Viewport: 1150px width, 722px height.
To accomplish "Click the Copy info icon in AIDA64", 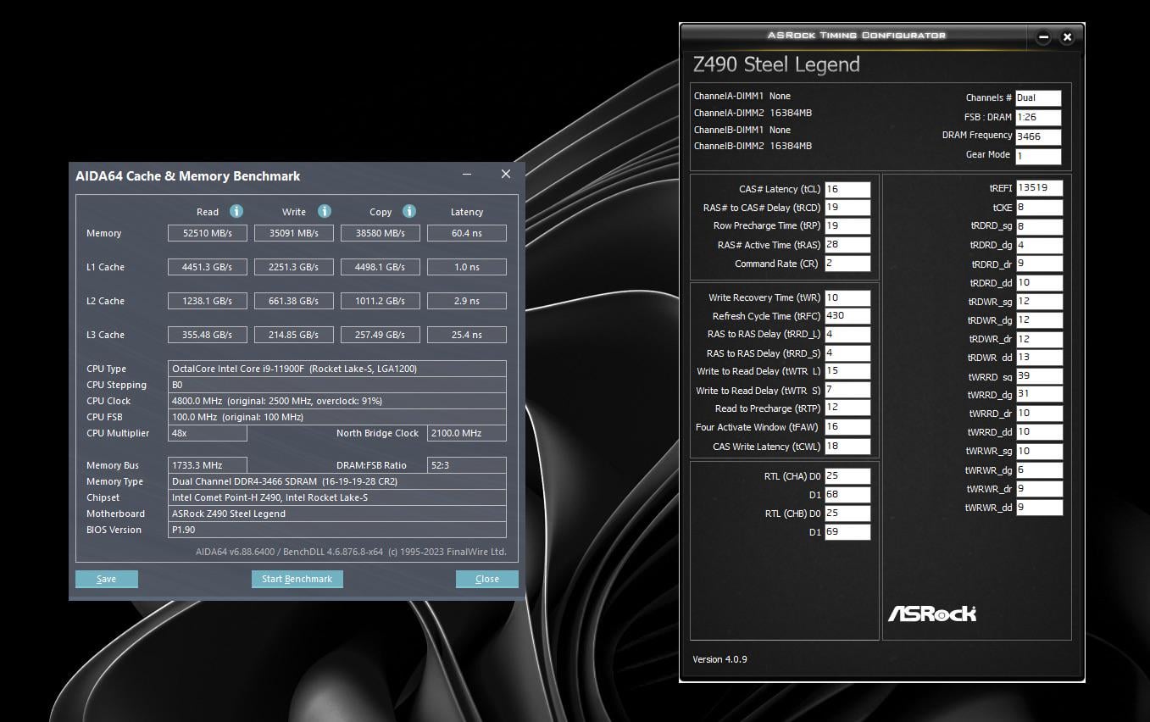I will [x=409, y=211].
